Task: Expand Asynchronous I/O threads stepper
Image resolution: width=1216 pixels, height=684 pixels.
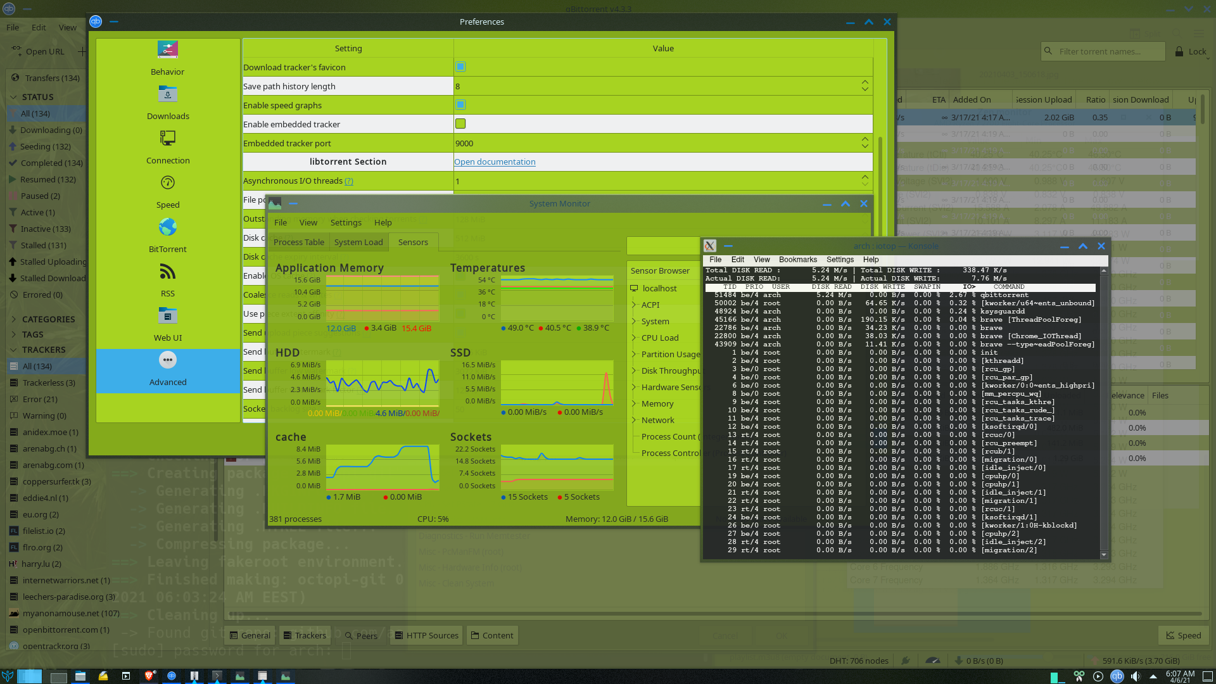Action: 865,177
